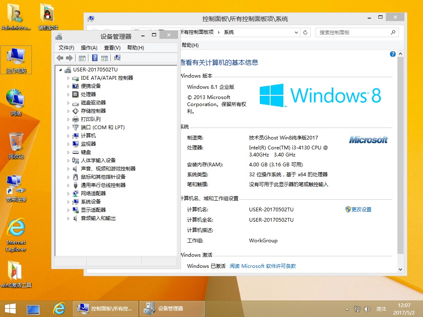Screen dimensions: 423x317
Task: Click the blue question mark Help toolbar icon
Action: (x=95, y=58)
